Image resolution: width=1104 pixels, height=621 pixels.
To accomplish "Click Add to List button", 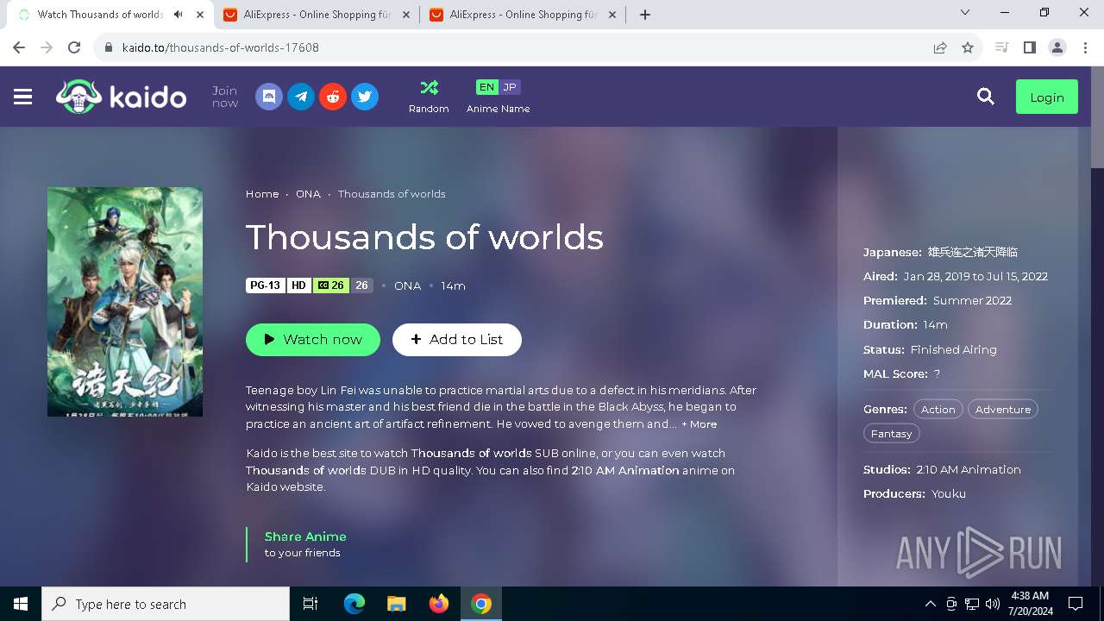I will click(457, 339).
